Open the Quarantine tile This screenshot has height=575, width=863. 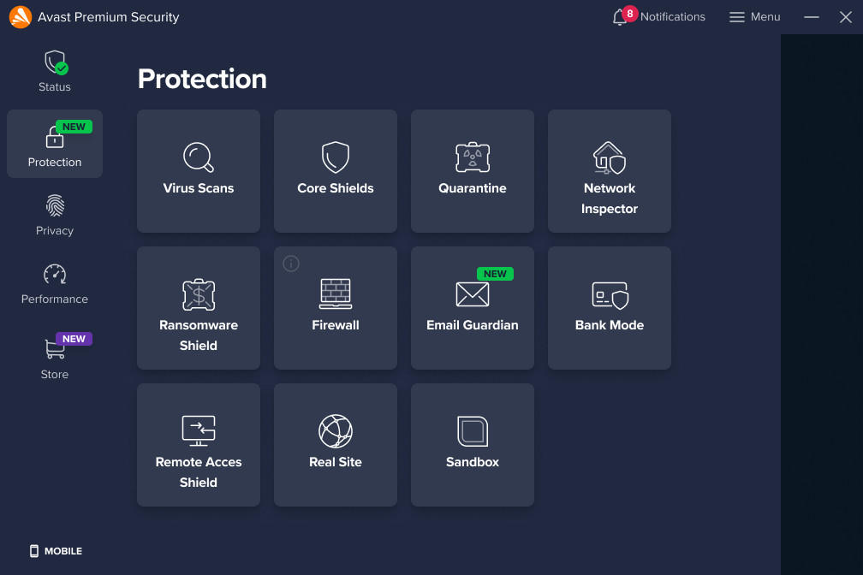tap(473, 170)
